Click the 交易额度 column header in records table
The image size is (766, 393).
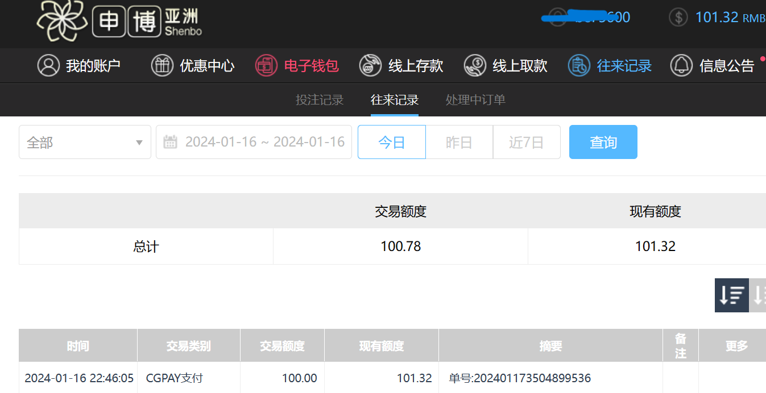tap(283, 346)
